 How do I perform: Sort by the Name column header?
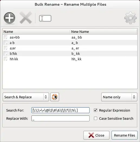pos(36,31)
